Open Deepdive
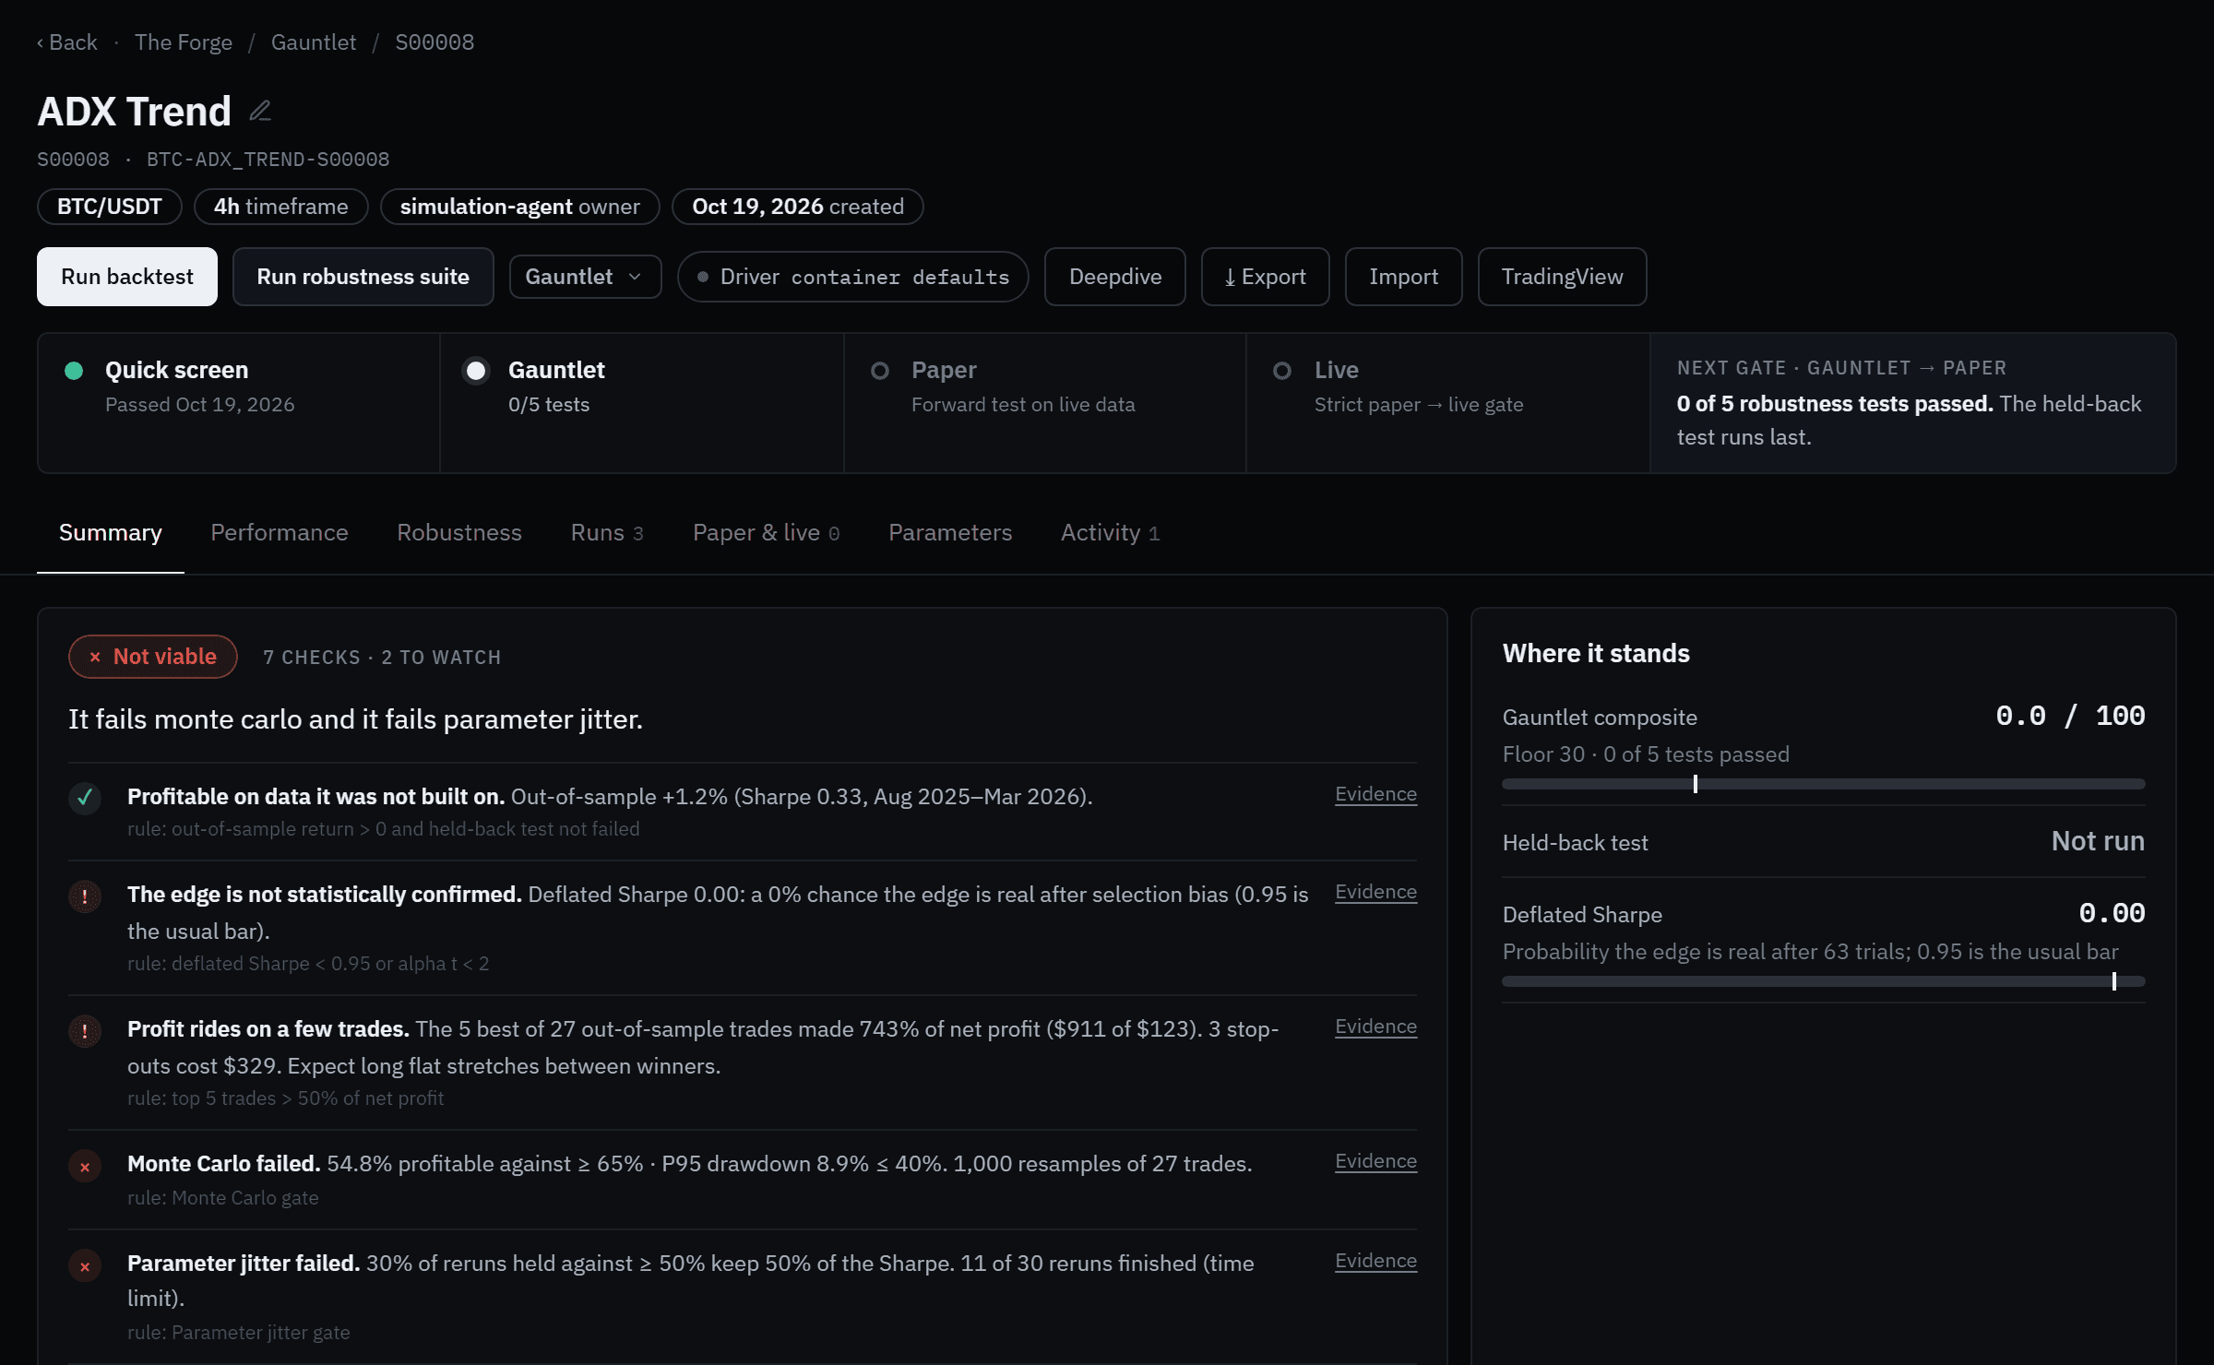This screenshot has height=1365, width=2214. pyautogui.click(x=1115, y=277)
